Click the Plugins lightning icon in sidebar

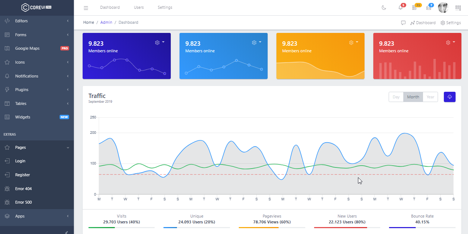click(x=7, y=90)
